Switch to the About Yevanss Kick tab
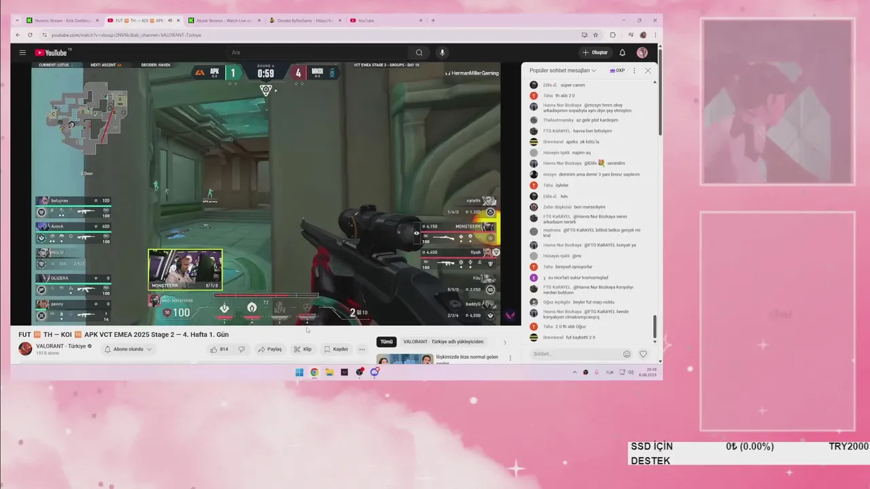Image resolution: width=870 pixels, height=489 pixels. 224,20
